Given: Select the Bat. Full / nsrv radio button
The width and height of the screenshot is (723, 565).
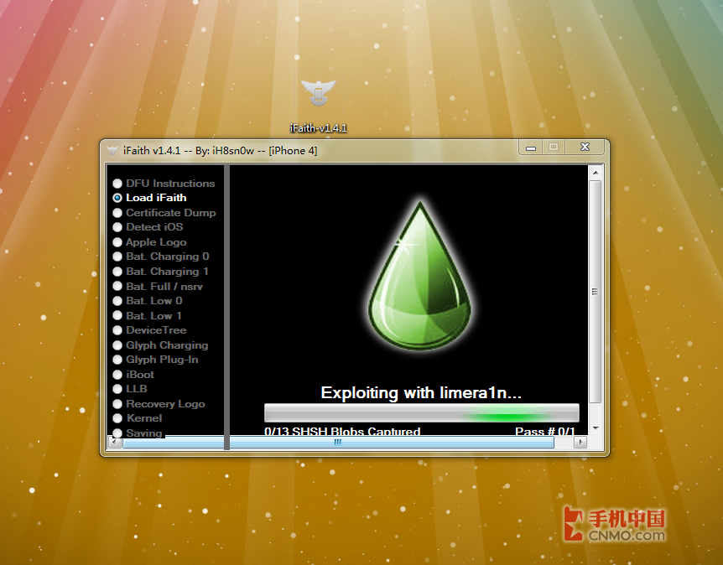Looking at the screenshot, I should [117, 286].
